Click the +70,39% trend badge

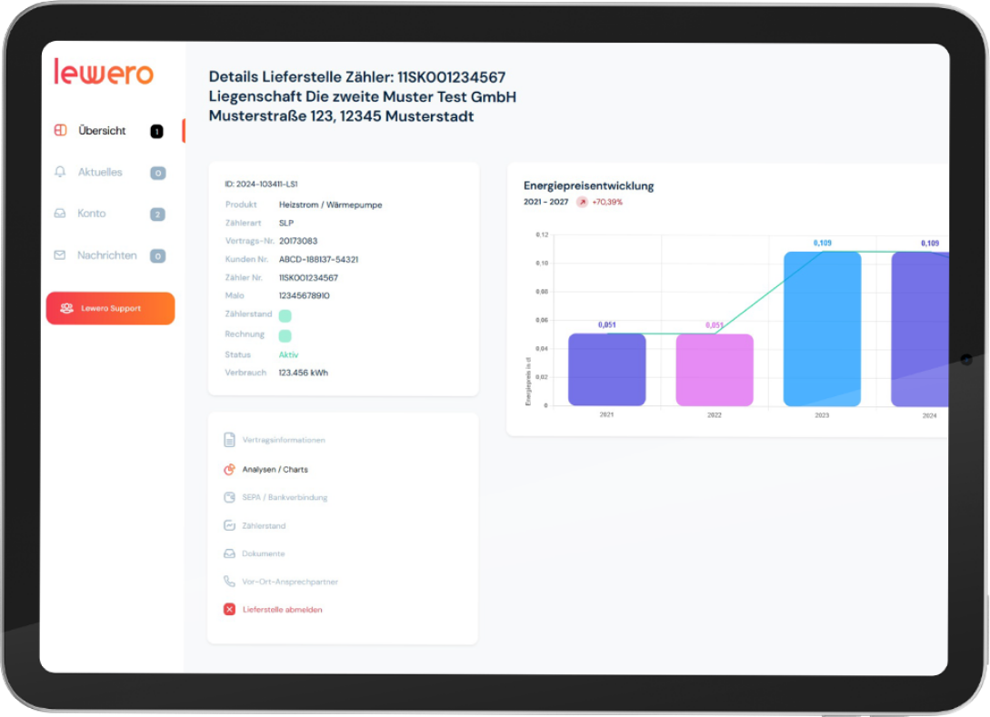click(x=600, y=202)
